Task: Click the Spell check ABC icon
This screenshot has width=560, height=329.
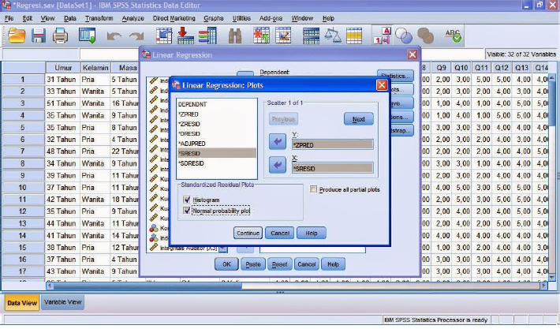Action: click(454, 36)
